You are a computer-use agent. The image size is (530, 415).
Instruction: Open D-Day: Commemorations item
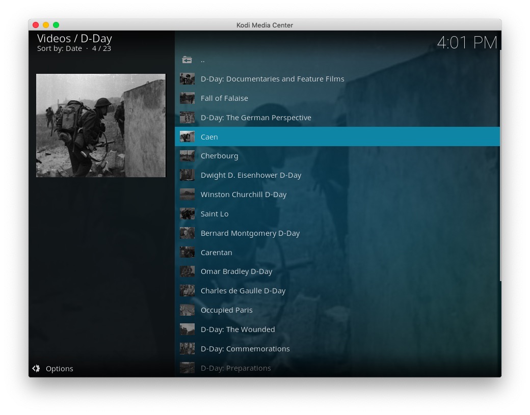coord(245,349)
